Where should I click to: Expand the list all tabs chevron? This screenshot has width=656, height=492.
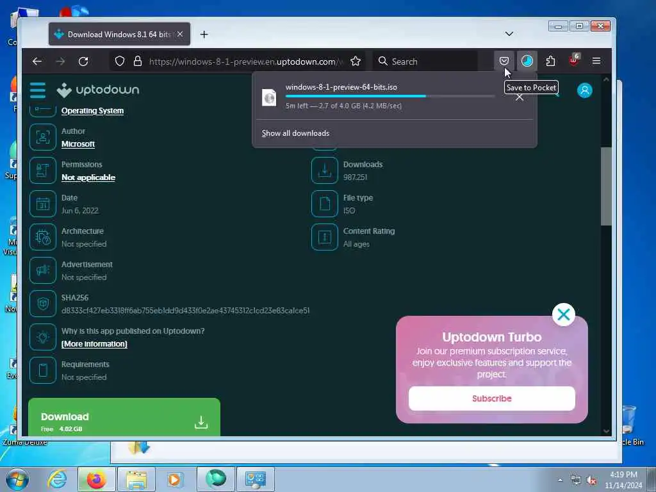509,34
